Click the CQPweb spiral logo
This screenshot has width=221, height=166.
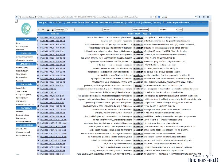26,29
